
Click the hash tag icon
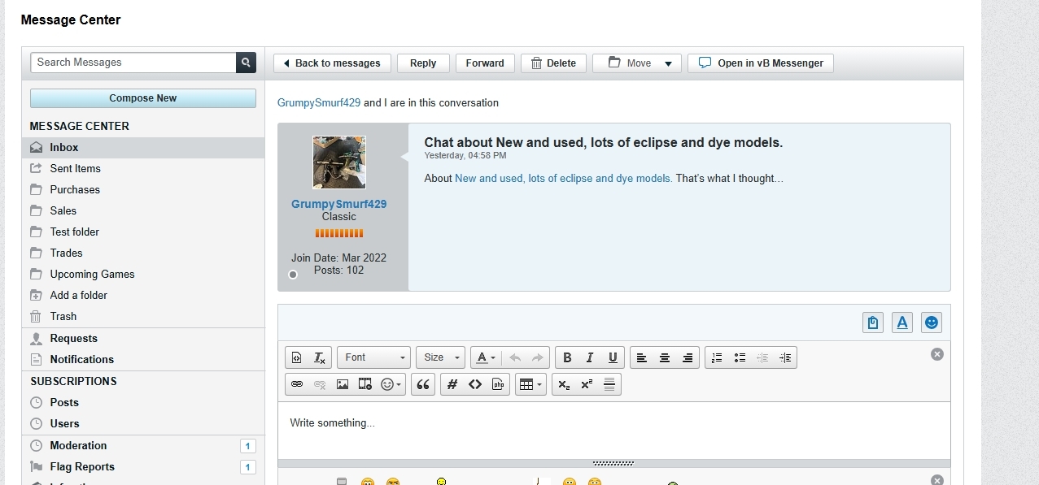[x=452, y=384]
